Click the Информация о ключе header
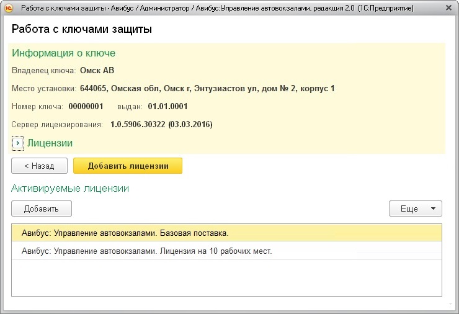Screen dimensions: 459x314 click(63, 53)
